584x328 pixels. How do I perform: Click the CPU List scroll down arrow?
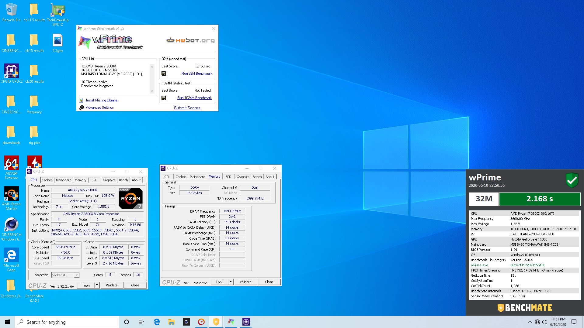[x=152, y=91]
